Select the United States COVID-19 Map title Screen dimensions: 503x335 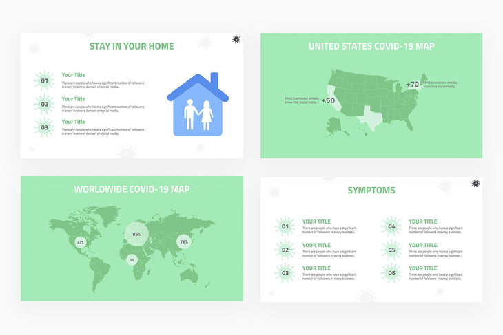pos(371,47)
